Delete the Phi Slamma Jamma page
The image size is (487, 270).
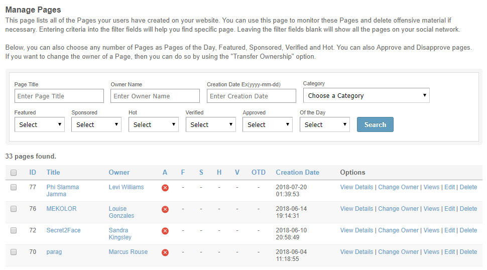pos(468,187)
